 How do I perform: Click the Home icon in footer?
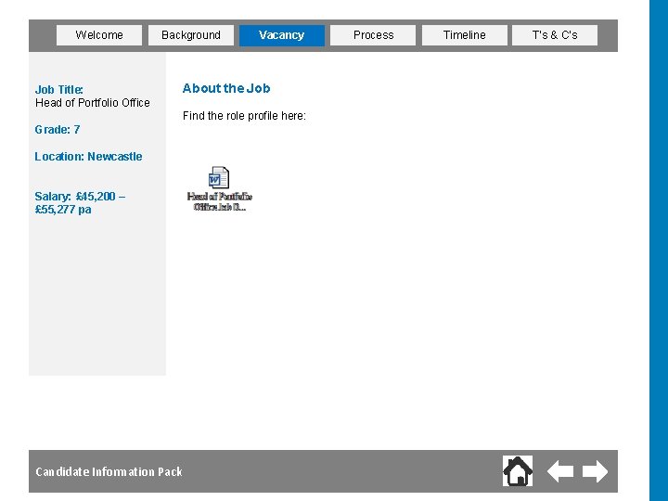518,471
